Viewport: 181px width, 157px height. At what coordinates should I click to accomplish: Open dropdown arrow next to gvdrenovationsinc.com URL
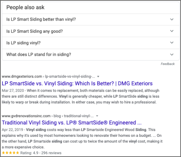[x=97, y=116]
